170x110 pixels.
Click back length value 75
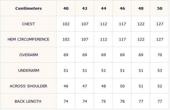[104, 101]
